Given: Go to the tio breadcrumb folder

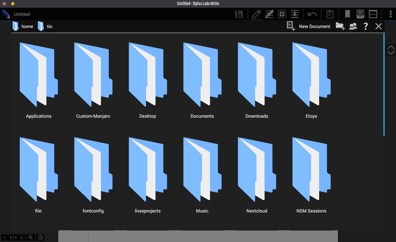Looking at the screenshot, I should click(x=45, y=26).
